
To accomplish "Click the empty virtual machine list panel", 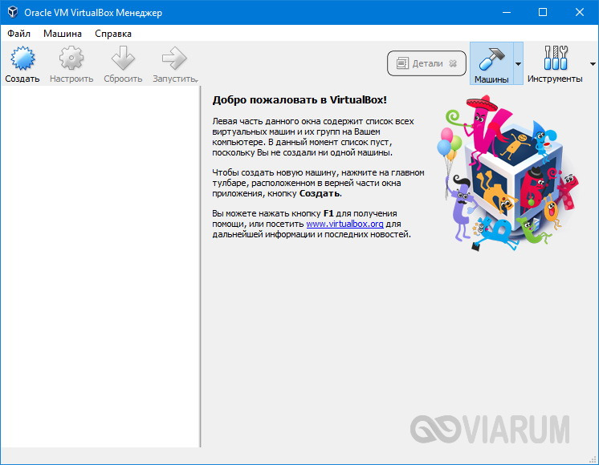I will pos(100,266).
